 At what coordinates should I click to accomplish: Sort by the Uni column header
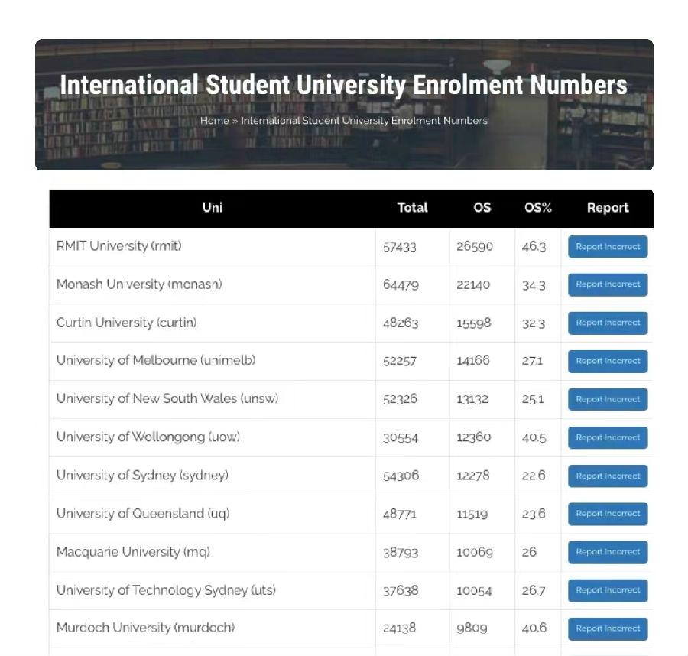213,207
